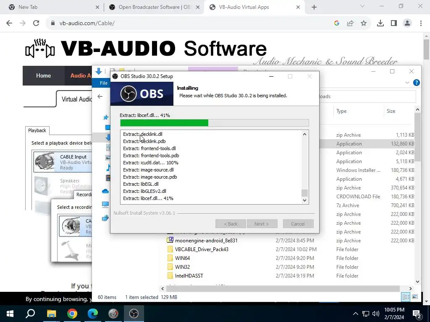Sort by Type column header
The width and height of the screenshot is (430, 322).
tap(341, 111)
